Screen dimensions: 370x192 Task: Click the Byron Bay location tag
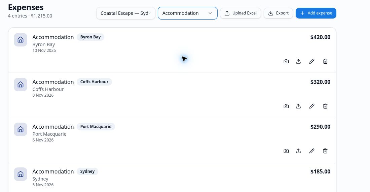click(90, 37)
